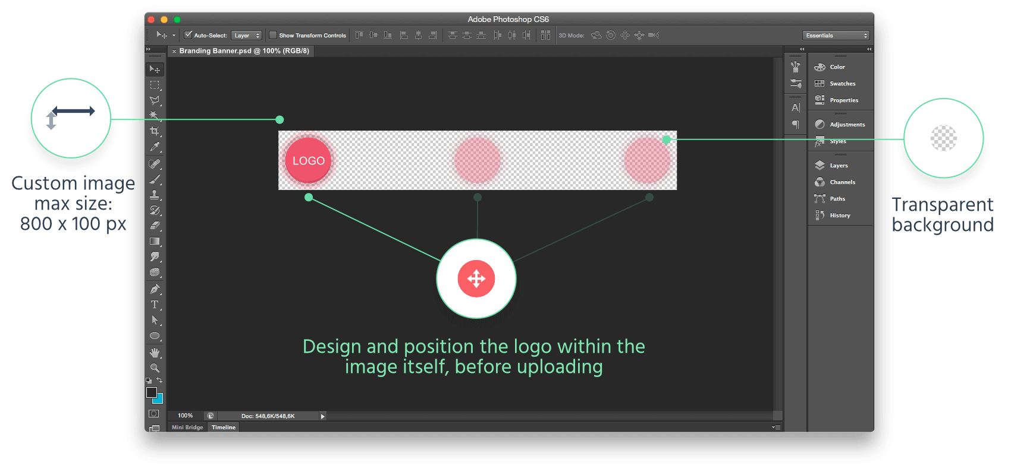Open the Layers panel
The width and height of the screenshot is (1011, 475).
point(839,166)
